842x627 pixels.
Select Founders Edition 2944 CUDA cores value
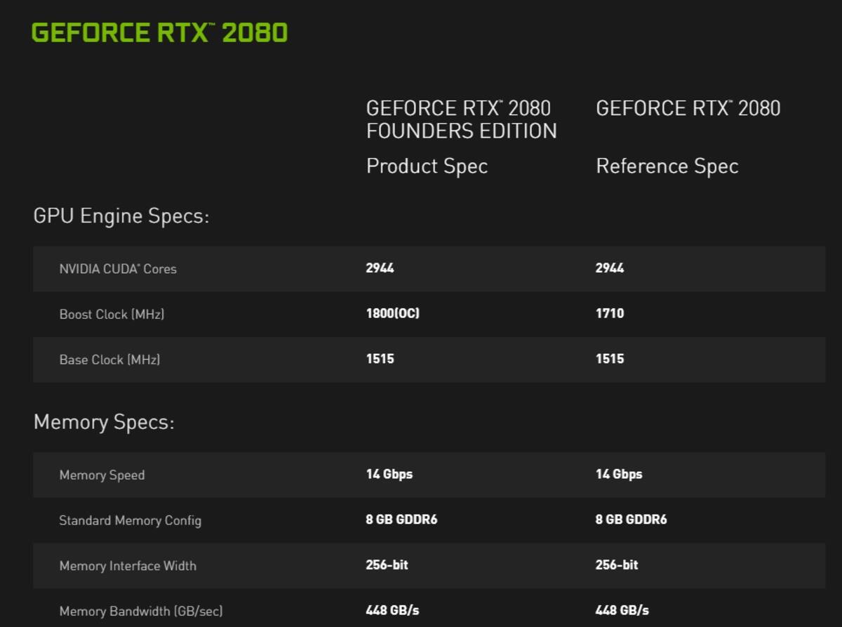(x=380, y=268)
